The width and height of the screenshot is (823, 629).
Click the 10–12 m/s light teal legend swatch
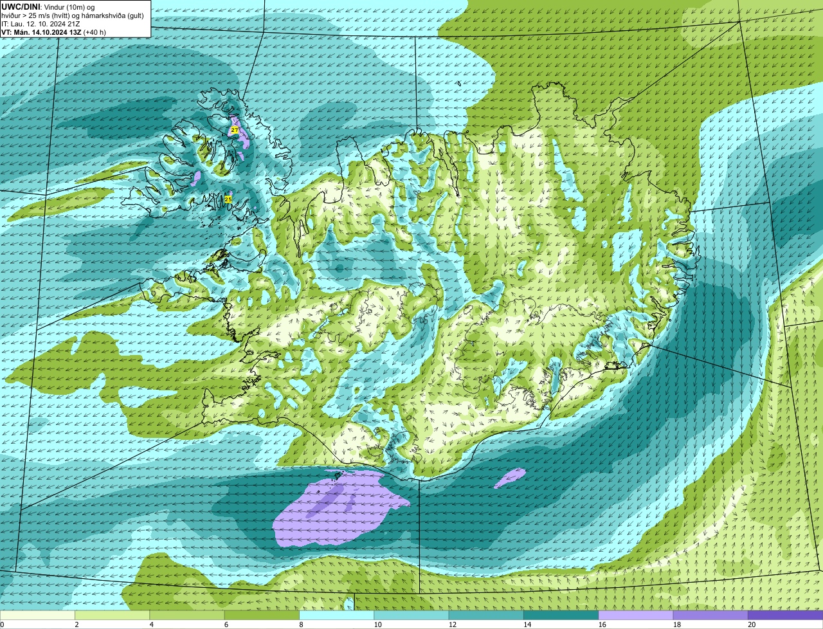coord(411,615)
